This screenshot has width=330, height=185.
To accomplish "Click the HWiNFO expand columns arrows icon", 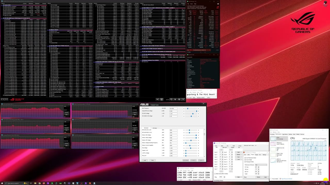I will point(2,99).
